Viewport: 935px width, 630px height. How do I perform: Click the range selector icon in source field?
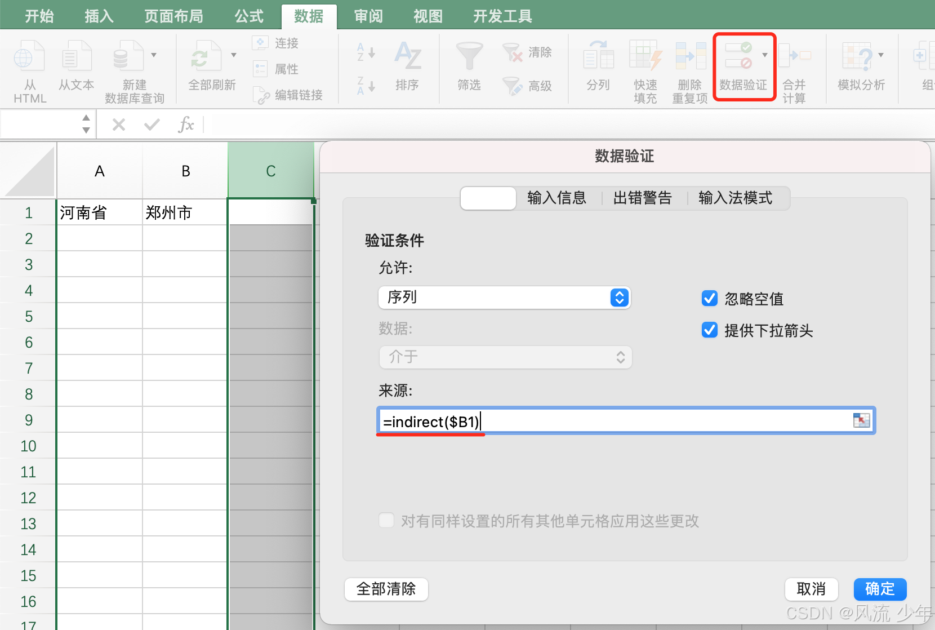click(x=861, y=420)
